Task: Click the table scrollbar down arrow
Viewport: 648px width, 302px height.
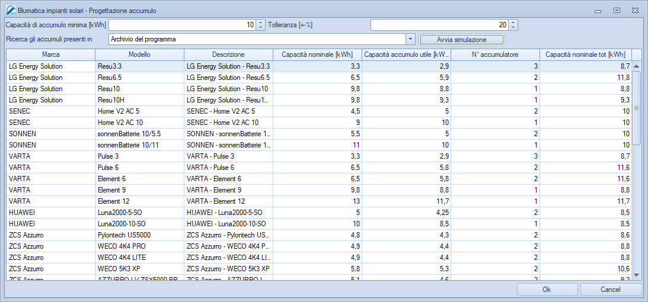Action: click(636, 275)
